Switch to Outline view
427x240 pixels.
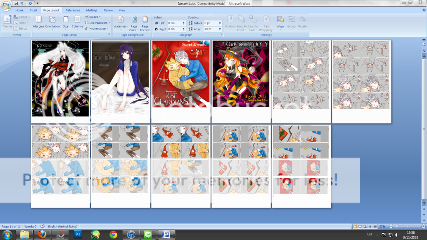point(370,226)
